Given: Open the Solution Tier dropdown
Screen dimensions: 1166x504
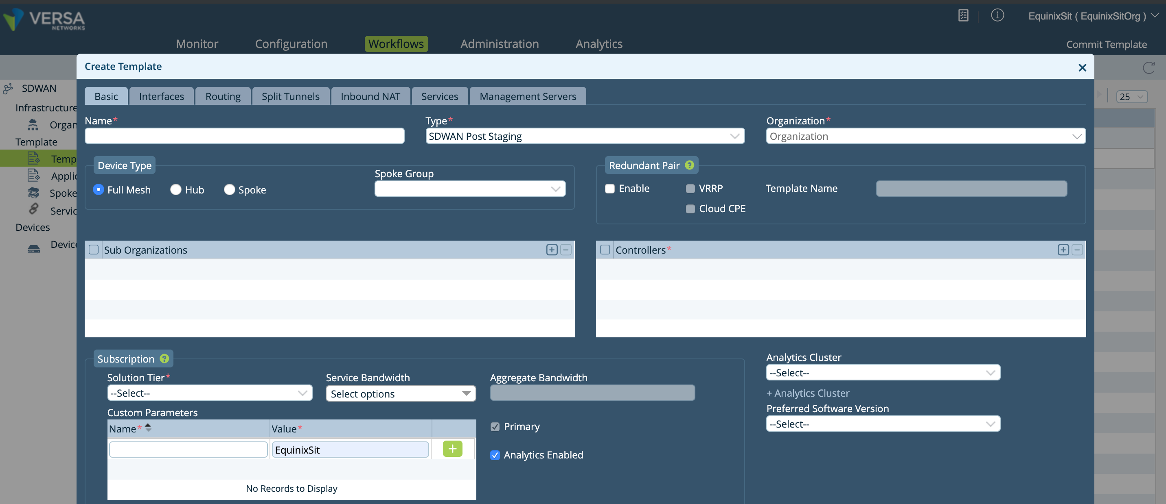Looking at the screenshot, I should (210, 393).
